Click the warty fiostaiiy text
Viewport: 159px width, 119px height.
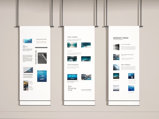(86, 90)
